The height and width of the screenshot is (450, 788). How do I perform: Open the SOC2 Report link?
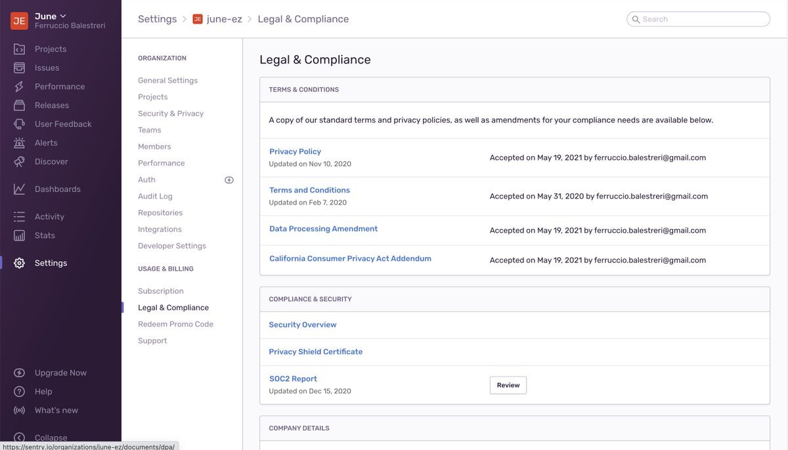[293, 378]
